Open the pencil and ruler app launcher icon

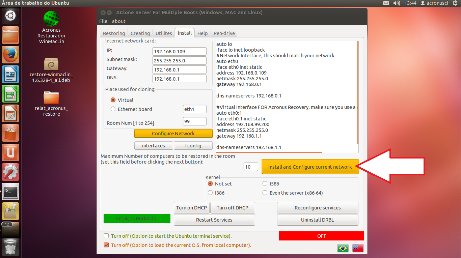10,211
